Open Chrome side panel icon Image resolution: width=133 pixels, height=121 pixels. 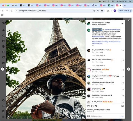tap(108, 11)
